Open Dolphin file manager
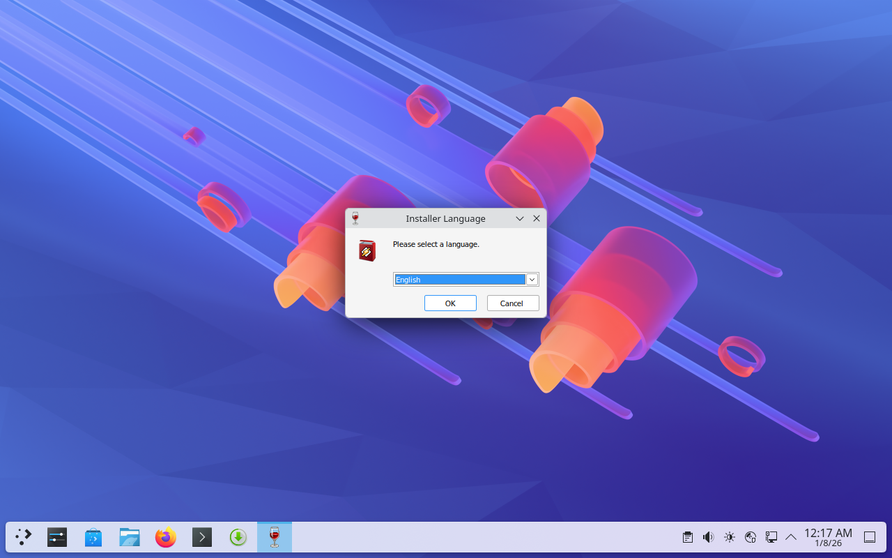 click(130, 537)
